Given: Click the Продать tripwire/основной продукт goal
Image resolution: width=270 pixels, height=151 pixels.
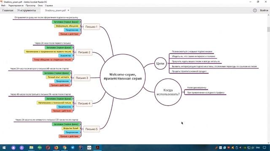Looking at the screenshot, I should (189, 71).
